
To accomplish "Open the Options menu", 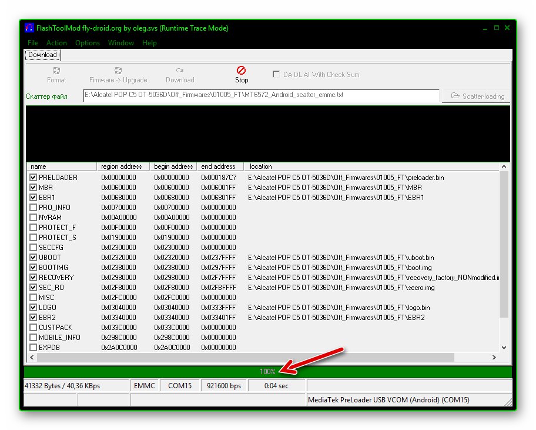I will 88,43.
